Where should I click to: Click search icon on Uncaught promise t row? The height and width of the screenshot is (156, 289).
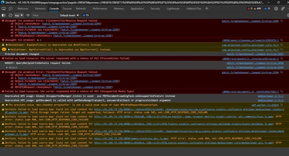point(282,40)
